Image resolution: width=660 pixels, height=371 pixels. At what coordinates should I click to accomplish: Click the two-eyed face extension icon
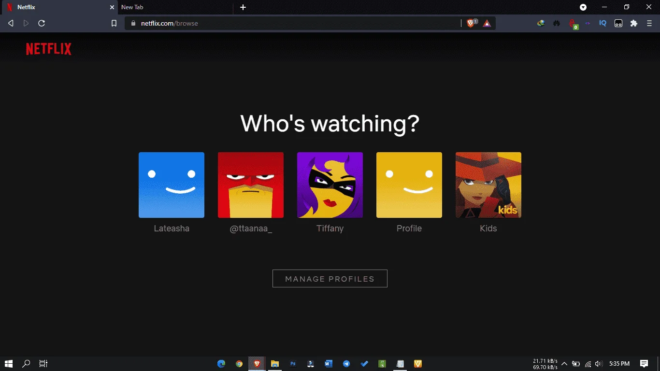(x=618, y=23)
